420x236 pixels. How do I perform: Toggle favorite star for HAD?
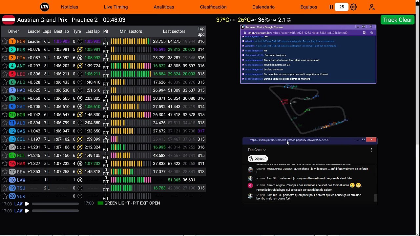[5, 90]
